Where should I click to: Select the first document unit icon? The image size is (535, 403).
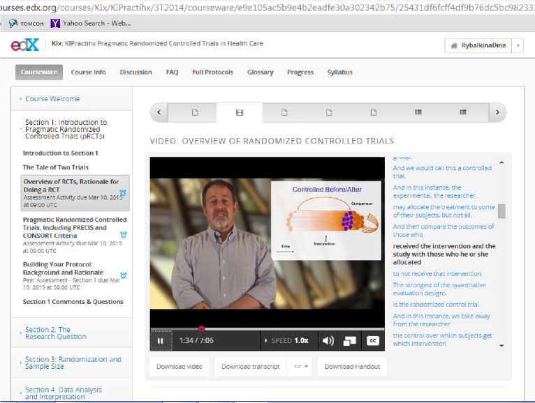(195, 112)
